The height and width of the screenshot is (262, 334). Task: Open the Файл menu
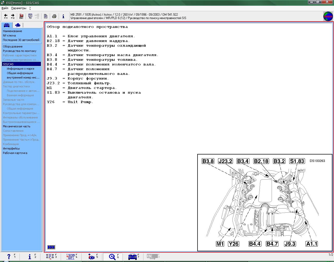(5, 8)
